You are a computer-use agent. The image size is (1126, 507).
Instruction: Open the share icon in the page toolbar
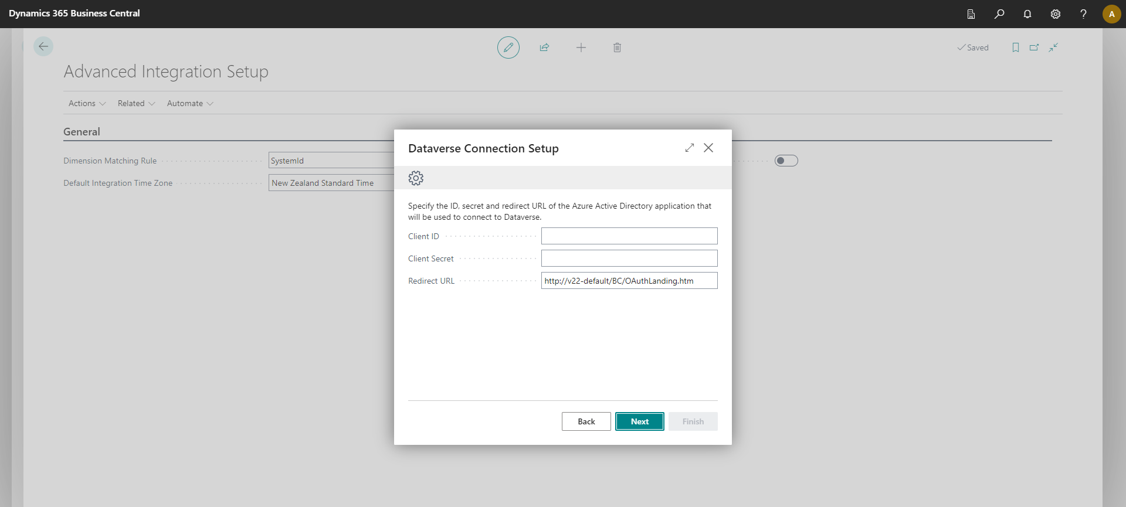(544, 47)
